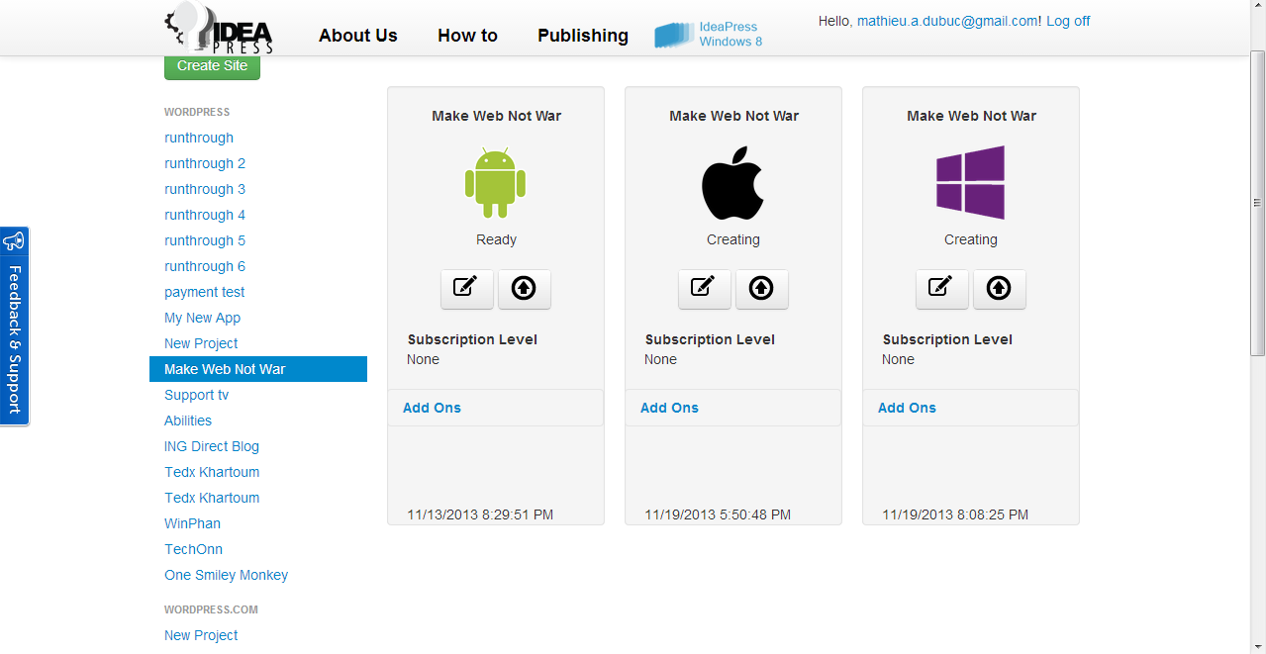Viewport: 1266px width, 654px height.
Task: Expand Add Ons on the Windows card
Action: (907, 408)
